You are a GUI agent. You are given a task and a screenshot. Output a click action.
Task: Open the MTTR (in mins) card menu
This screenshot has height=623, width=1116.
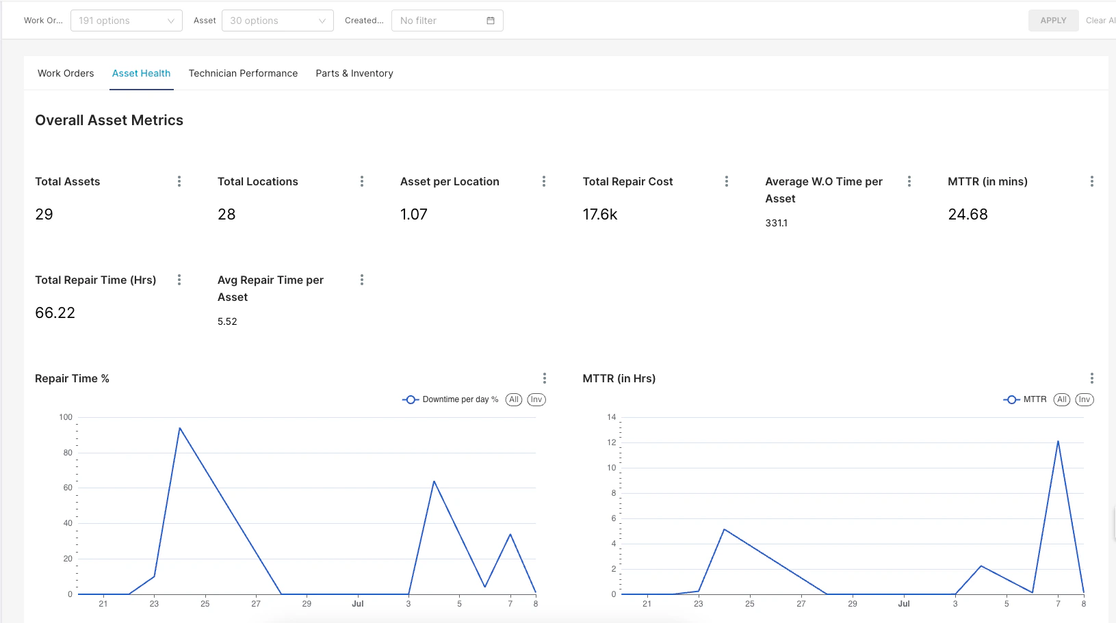1092,181
